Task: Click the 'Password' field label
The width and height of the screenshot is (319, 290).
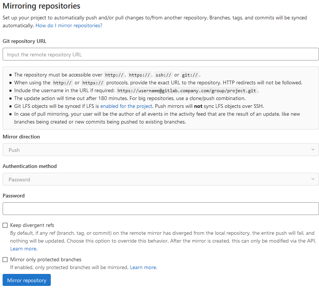Action: point(14,196)
